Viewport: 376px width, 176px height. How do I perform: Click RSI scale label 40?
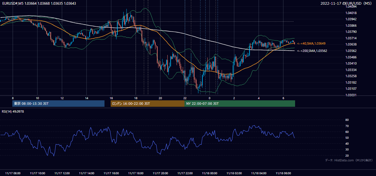[x=347, y=143]
